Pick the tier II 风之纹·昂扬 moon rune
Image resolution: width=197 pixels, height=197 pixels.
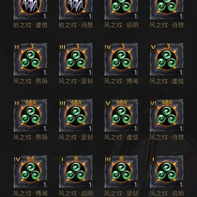30,59
